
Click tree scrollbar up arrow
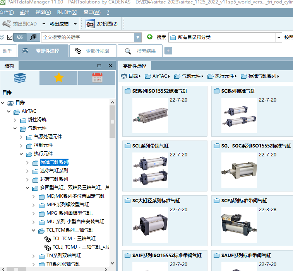click(112, 102)
